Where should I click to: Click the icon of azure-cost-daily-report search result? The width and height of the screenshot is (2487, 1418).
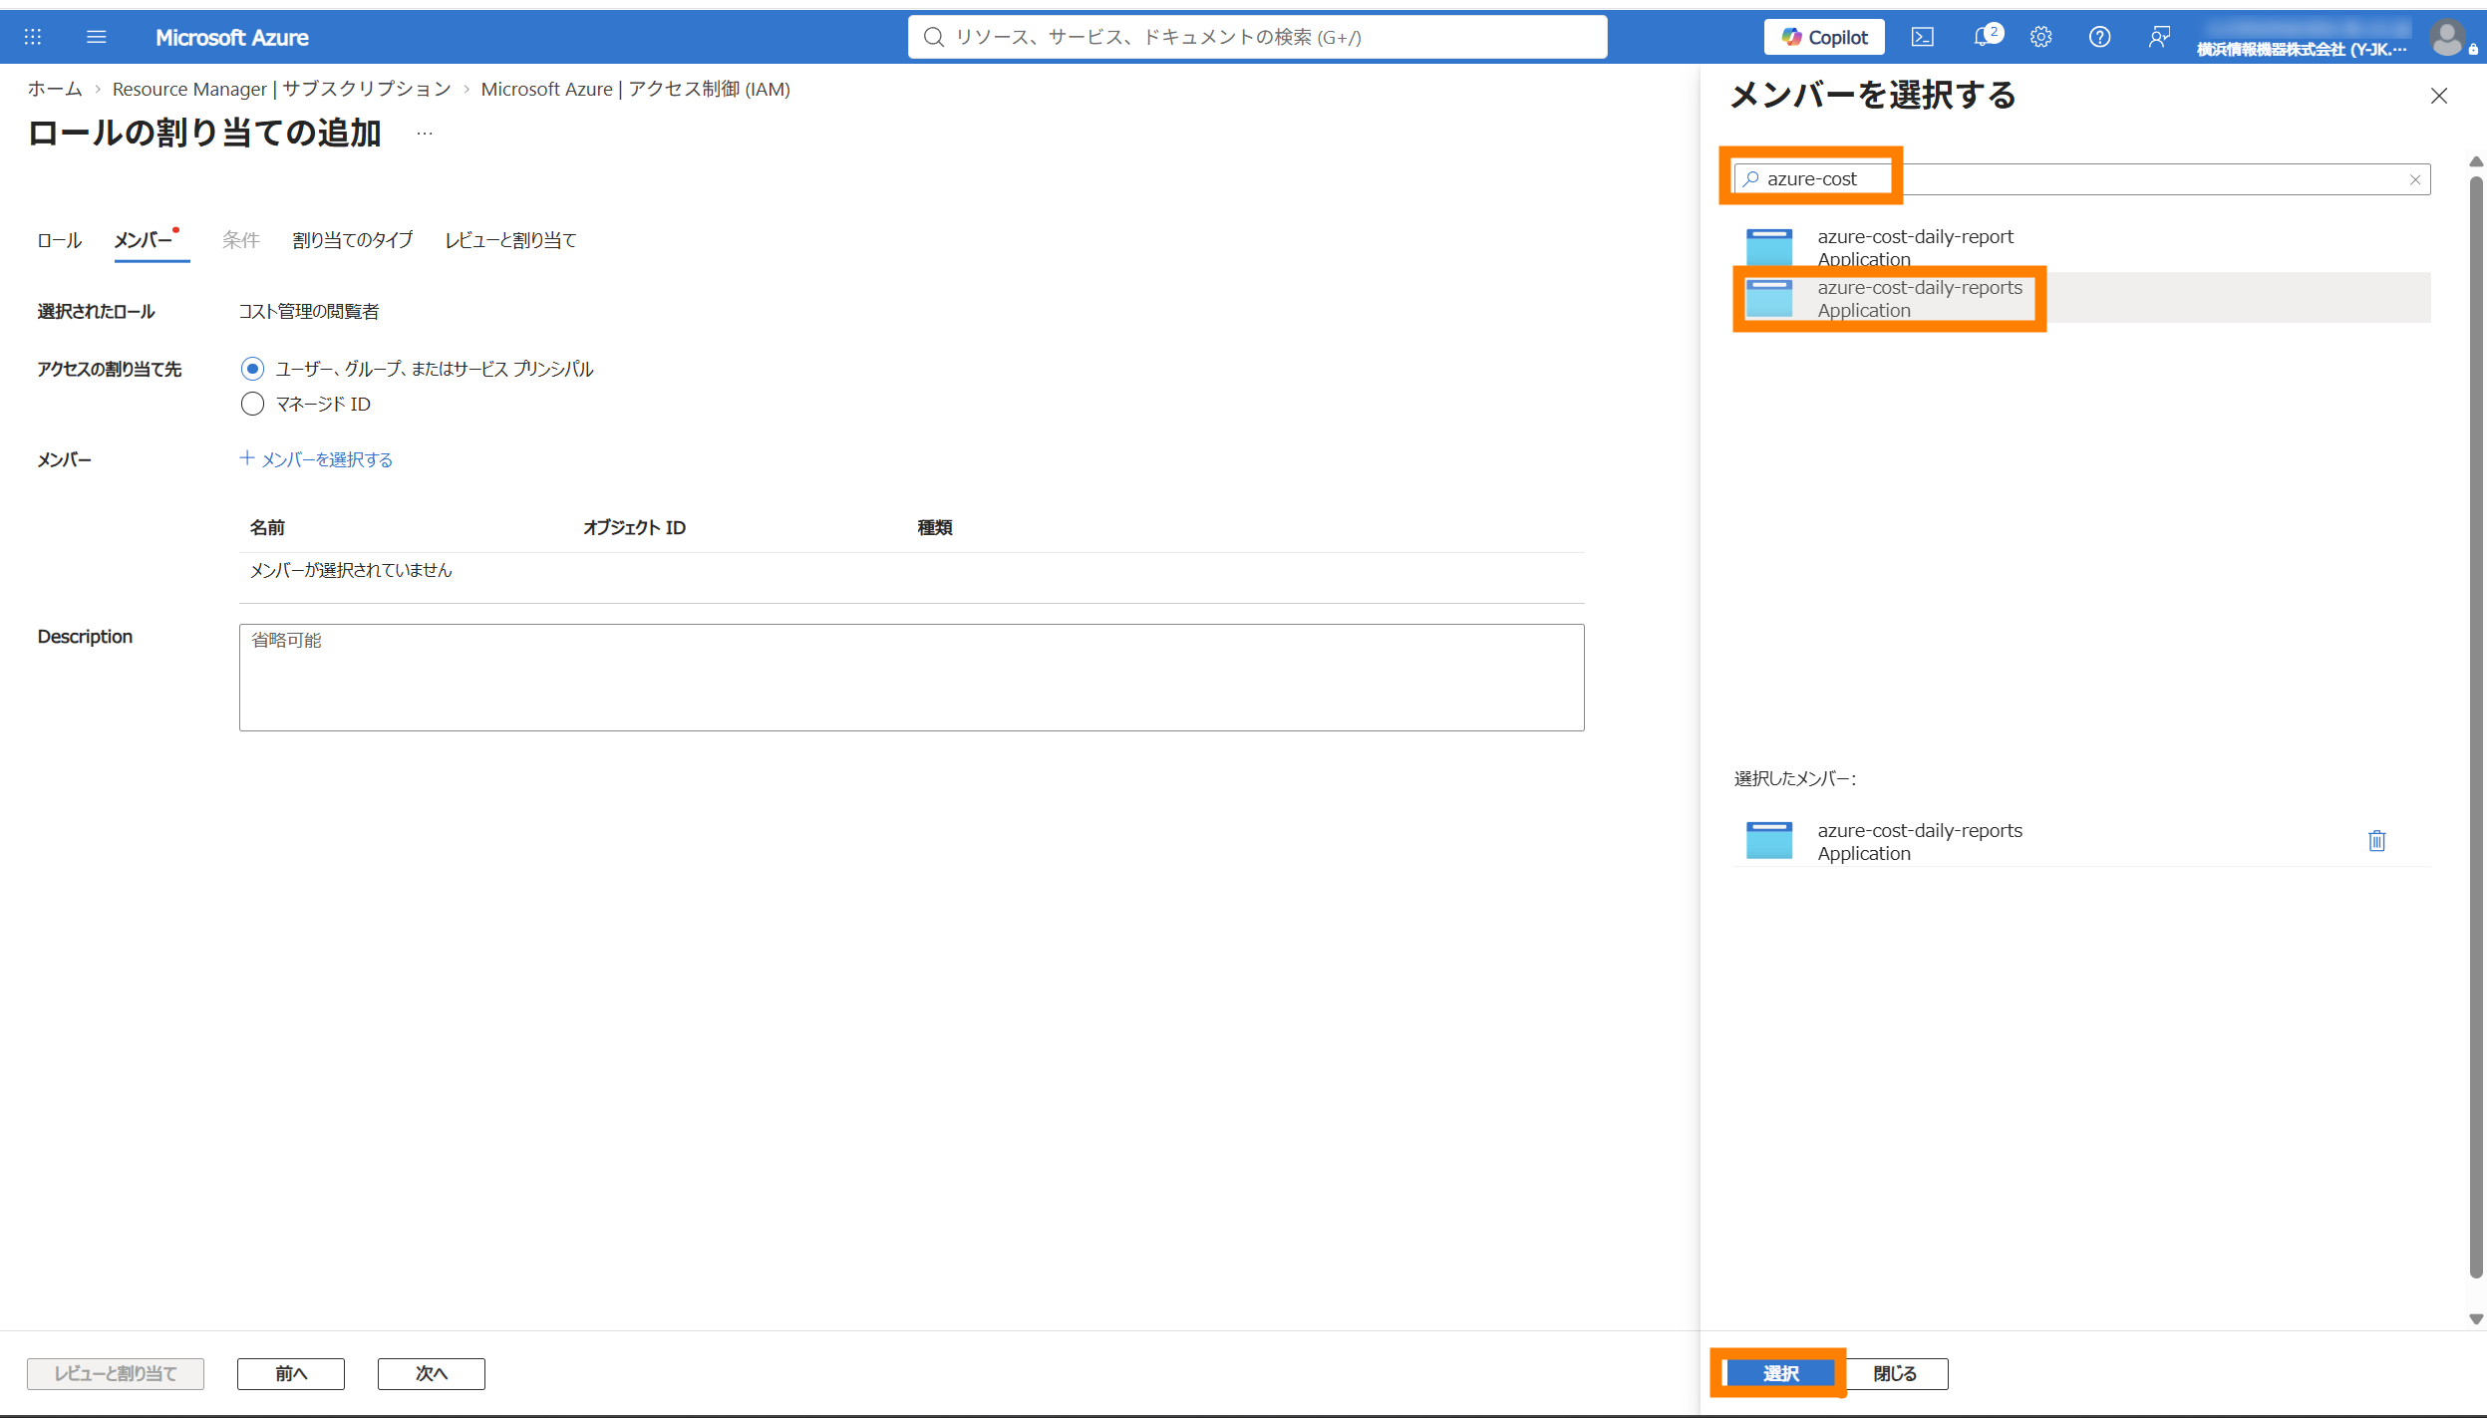pyautogui.click(x=1769, y=246)
